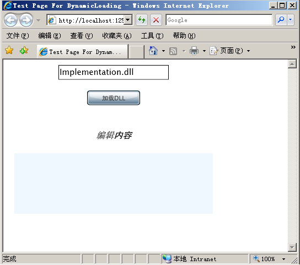Click the search magnifier icon
This screenshot has height=265, width=300.
(281, 20)
